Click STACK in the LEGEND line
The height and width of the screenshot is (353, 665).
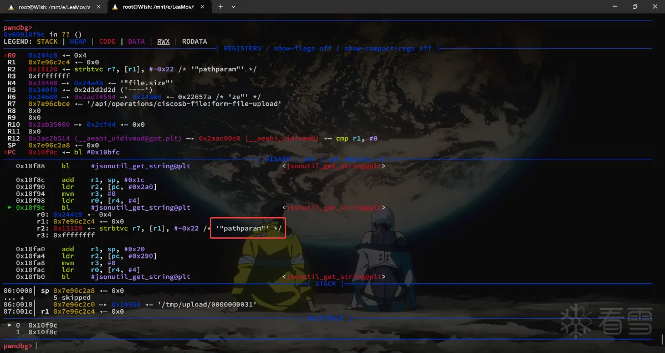tap(47, 41)
